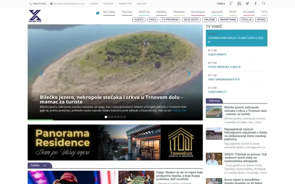Open the Vuk Janković video thumbnail
This screenshot has height=184, width=295.
(x=214, y=159)
